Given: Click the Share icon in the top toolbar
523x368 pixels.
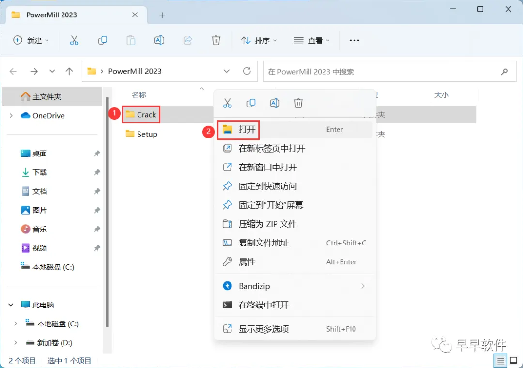Looking at the screenshot, I should click(188, 40).
